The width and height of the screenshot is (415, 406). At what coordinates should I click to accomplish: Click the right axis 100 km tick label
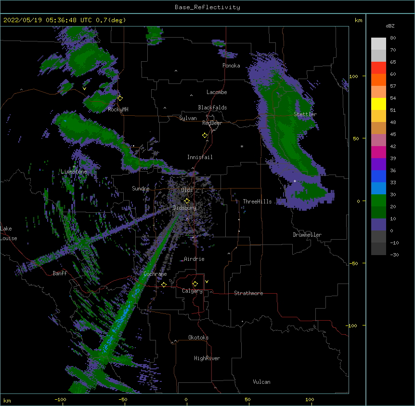(353, 76)
